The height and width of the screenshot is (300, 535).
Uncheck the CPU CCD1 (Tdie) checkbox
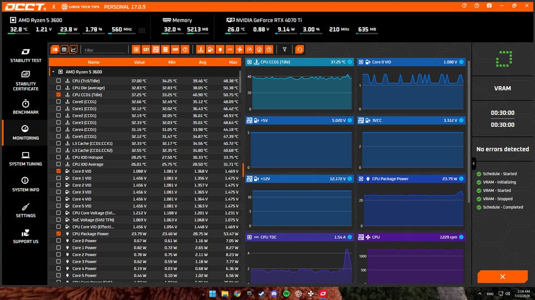[59, 95]
